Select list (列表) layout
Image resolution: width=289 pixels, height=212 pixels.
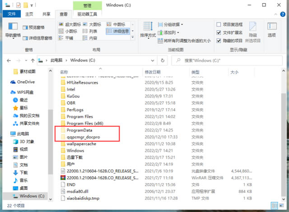click(89, 31)
